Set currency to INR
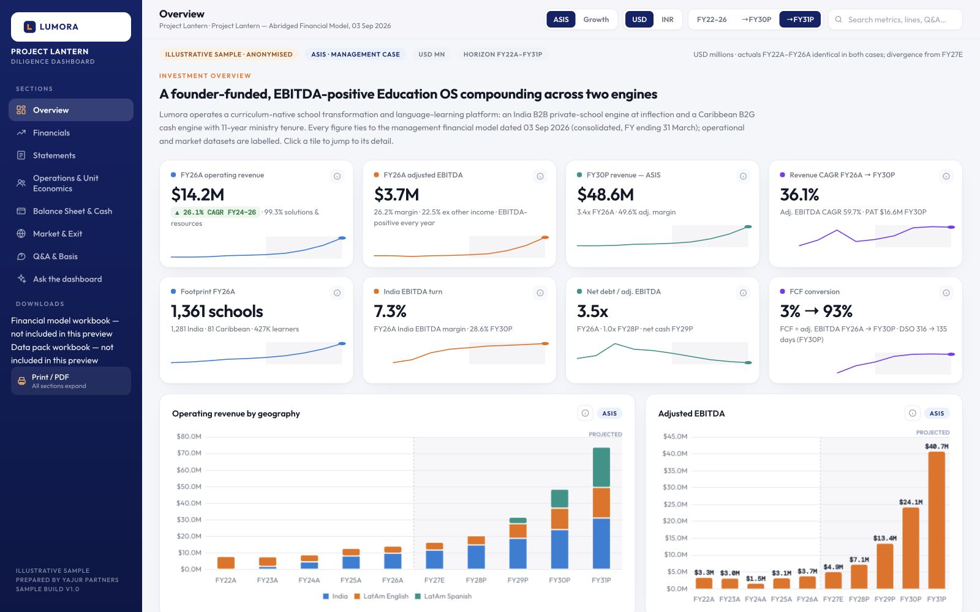Viewport: 980px width, 612px height. coord(668,20)
